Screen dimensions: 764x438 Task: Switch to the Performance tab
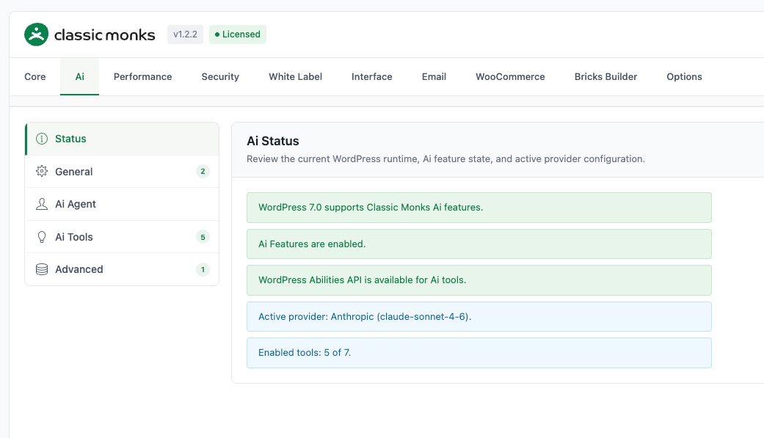143,76
